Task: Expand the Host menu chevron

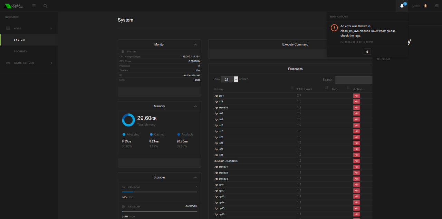Action: point(51,28)
